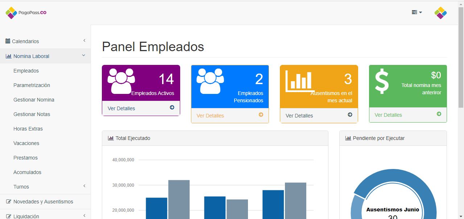Click the arrow icon on the green card footer
Screen dimensions: 464x219
439,114
